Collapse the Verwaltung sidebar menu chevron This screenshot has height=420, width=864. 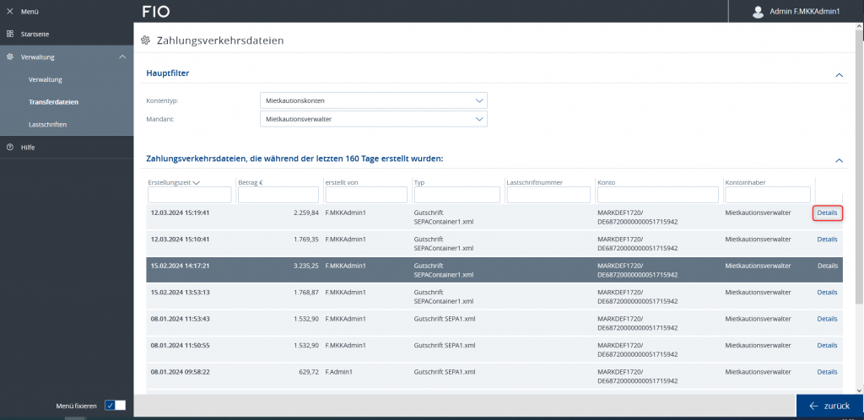pos(122,57)
